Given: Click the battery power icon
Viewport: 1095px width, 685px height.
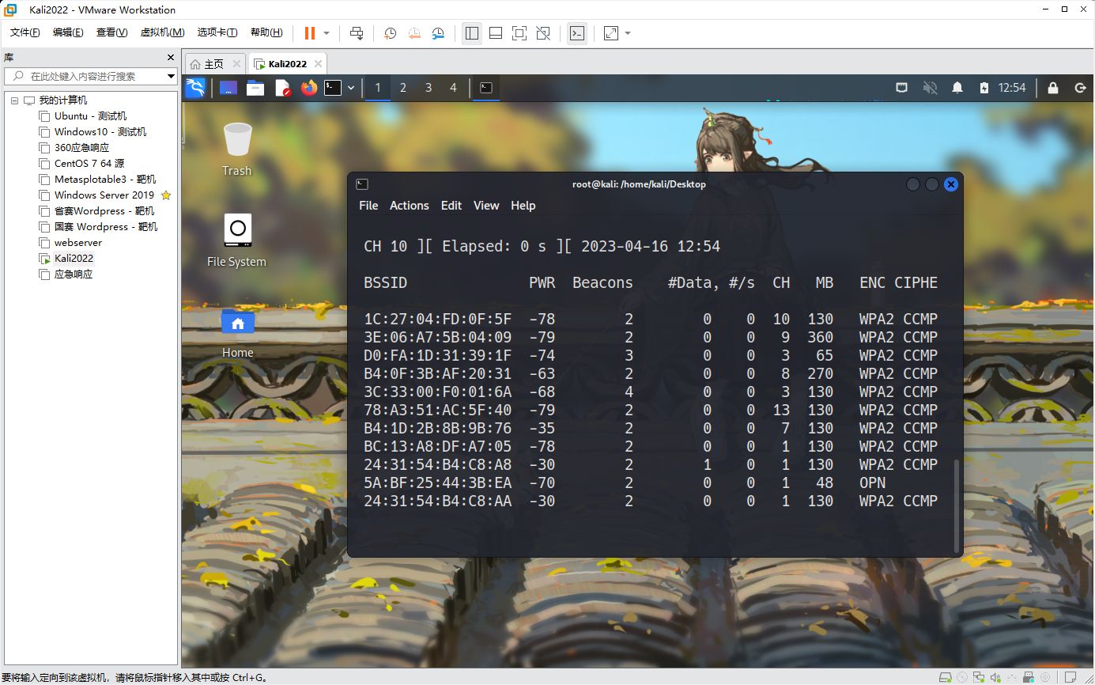Looking at the screenshot, I should 984,88.
